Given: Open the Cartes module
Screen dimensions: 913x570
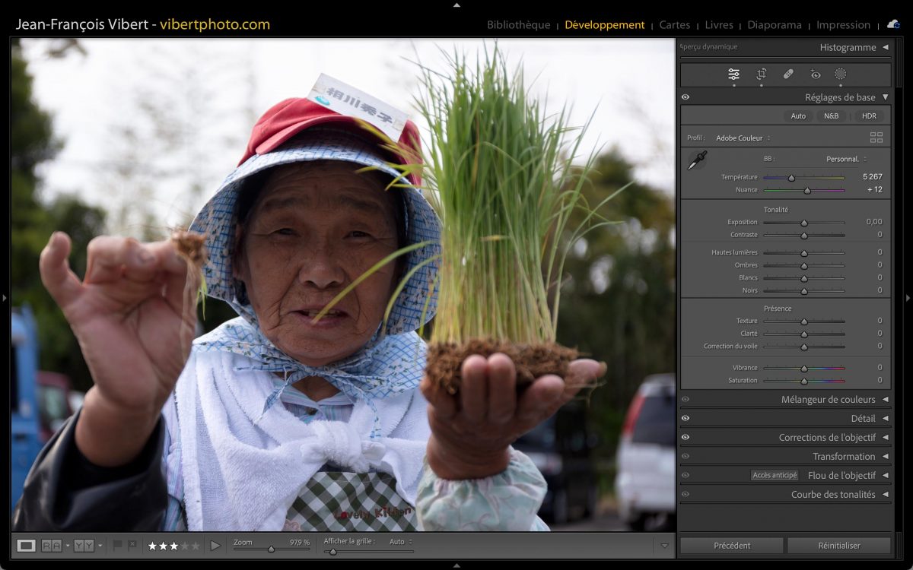Looking at the screenshot, I should click(674, 25).
